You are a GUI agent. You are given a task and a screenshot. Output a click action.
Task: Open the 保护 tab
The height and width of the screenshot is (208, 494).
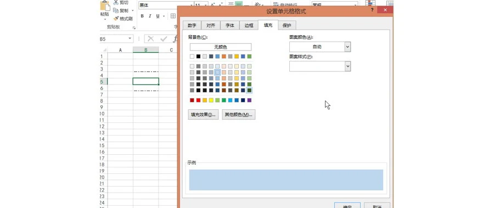click(x=287, y=26)
